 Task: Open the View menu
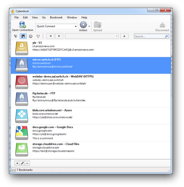(x=35, y=18)
